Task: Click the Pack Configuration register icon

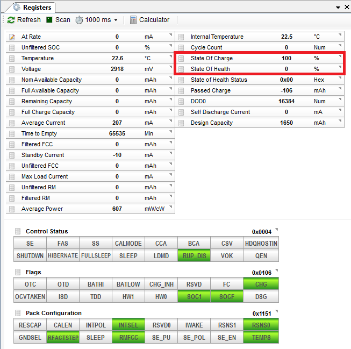Action: (x=18, y=313)
